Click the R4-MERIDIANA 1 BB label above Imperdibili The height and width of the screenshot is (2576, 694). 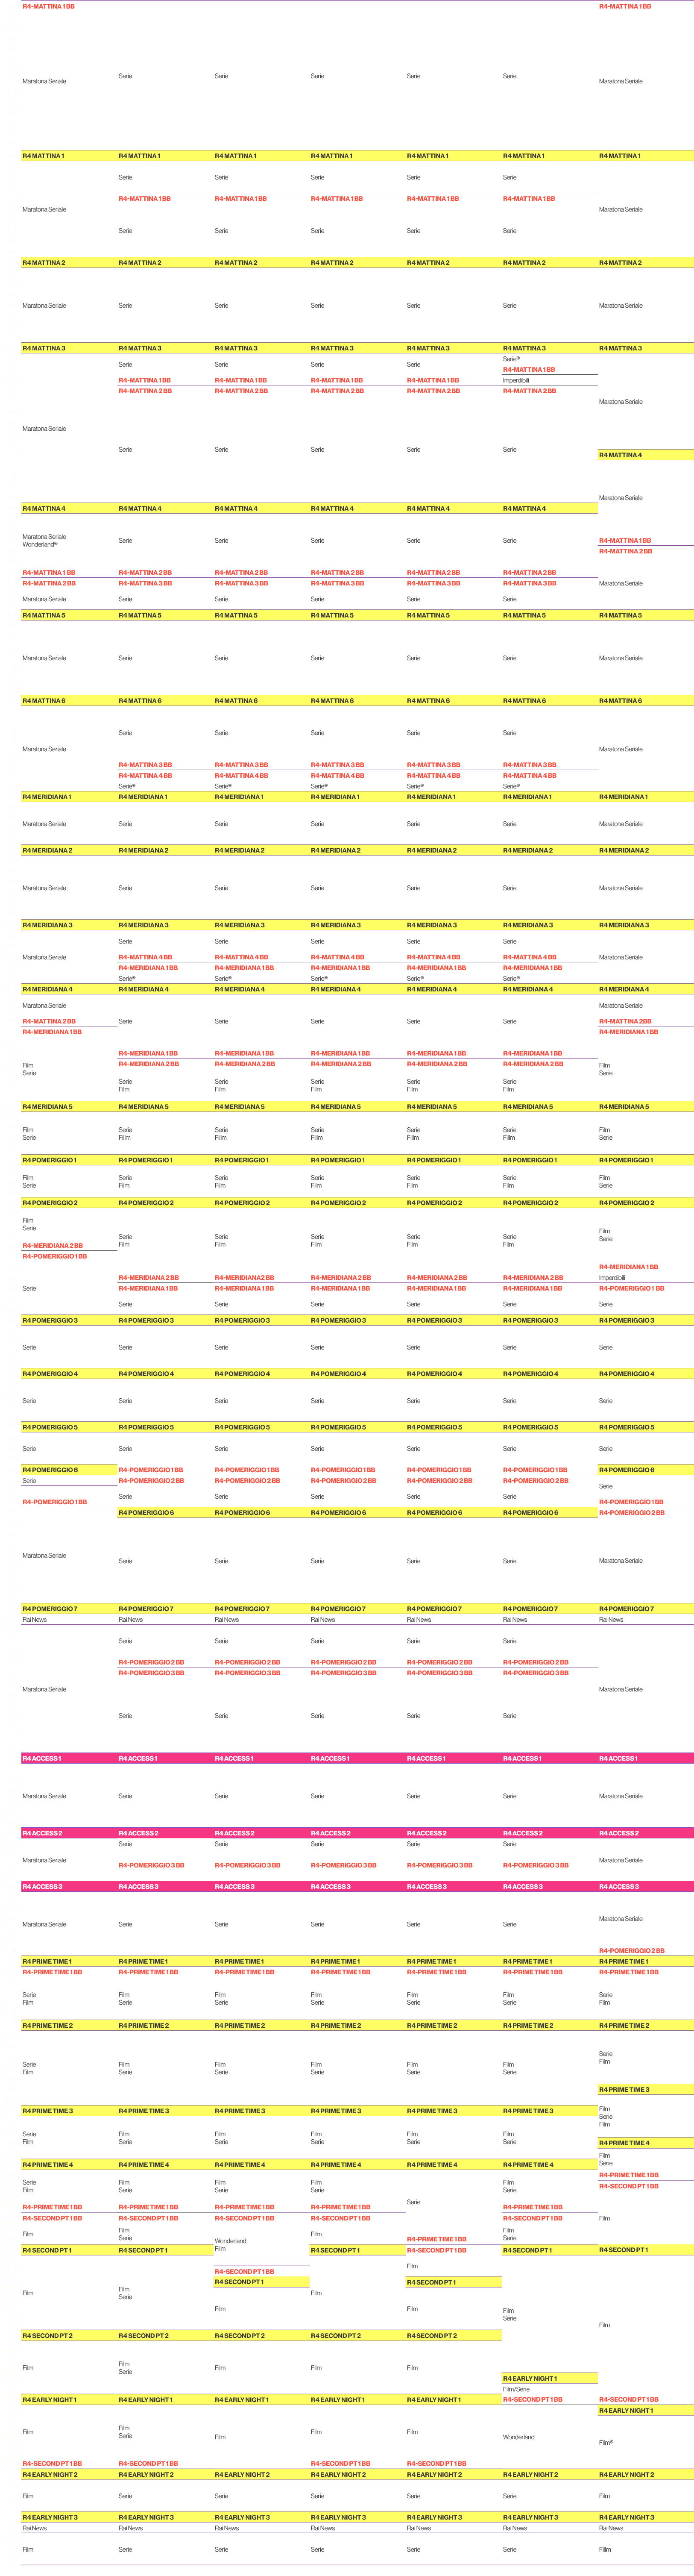(629, 1267)
